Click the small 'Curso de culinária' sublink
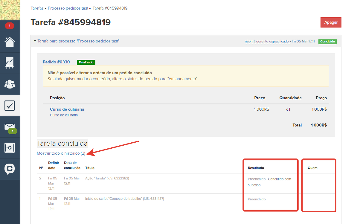The height and width of the screenshot is (224, 357). coord(64,115)
